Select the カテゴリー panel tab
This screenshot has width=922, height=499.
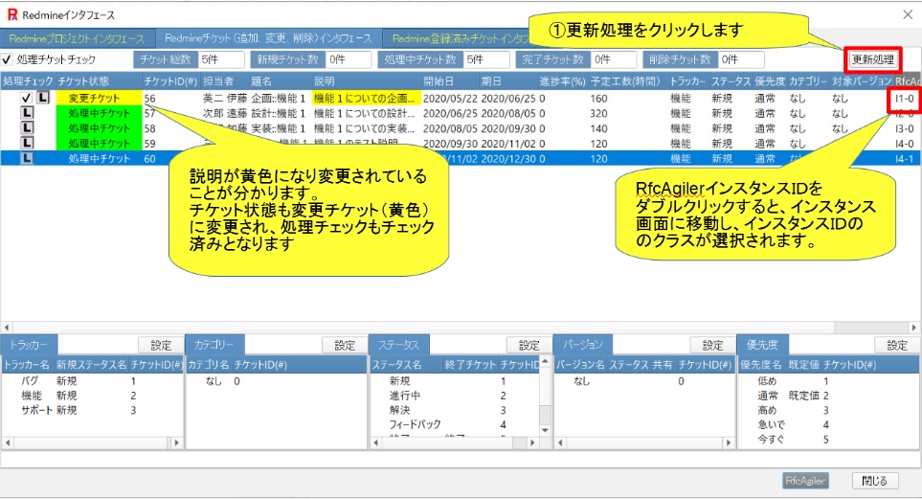214,344
